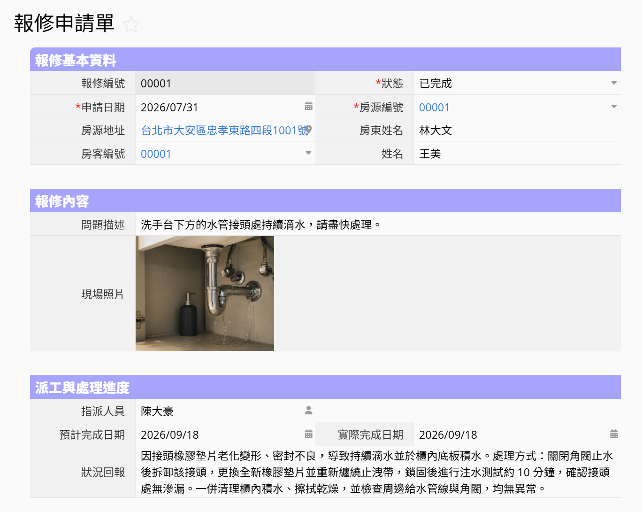Click the 報修基本資料 section header
642x512 pixels.
[325, 60]
